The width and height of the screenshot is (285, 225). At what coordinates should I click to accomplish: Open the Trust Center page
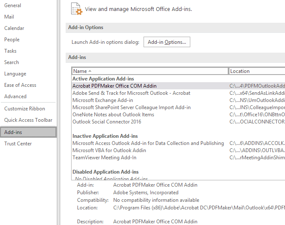click(x=18, y=144)
